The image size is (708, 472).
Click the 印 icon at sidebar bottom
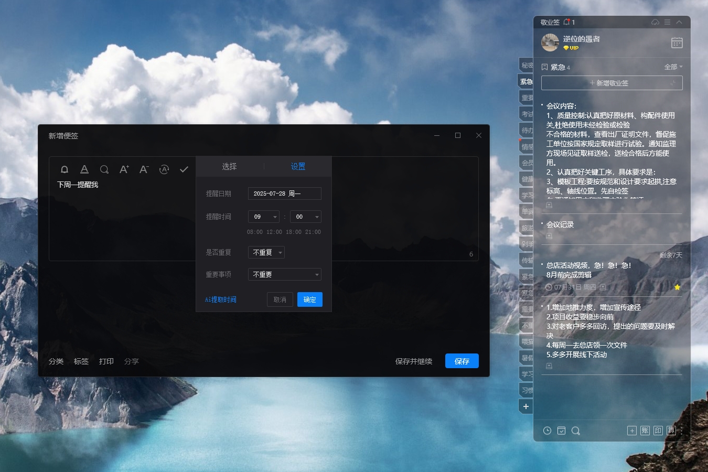pos(658,431)
